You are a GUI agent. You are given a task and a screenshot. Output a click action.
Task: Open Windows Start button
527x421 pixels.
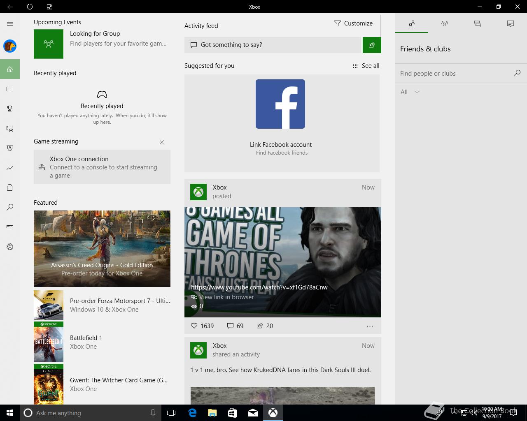click(x=10, y=413)
